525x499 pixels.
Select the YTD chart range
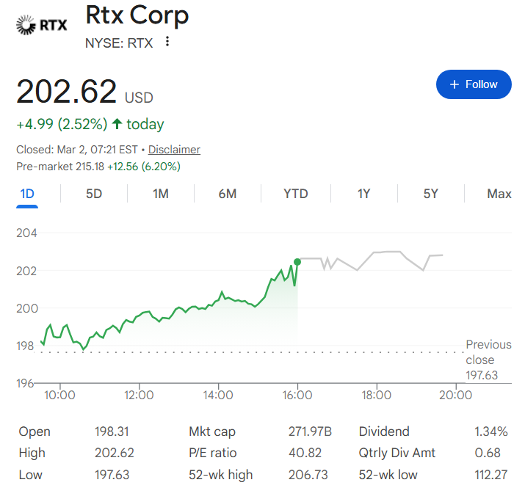(x=296, y=194)
